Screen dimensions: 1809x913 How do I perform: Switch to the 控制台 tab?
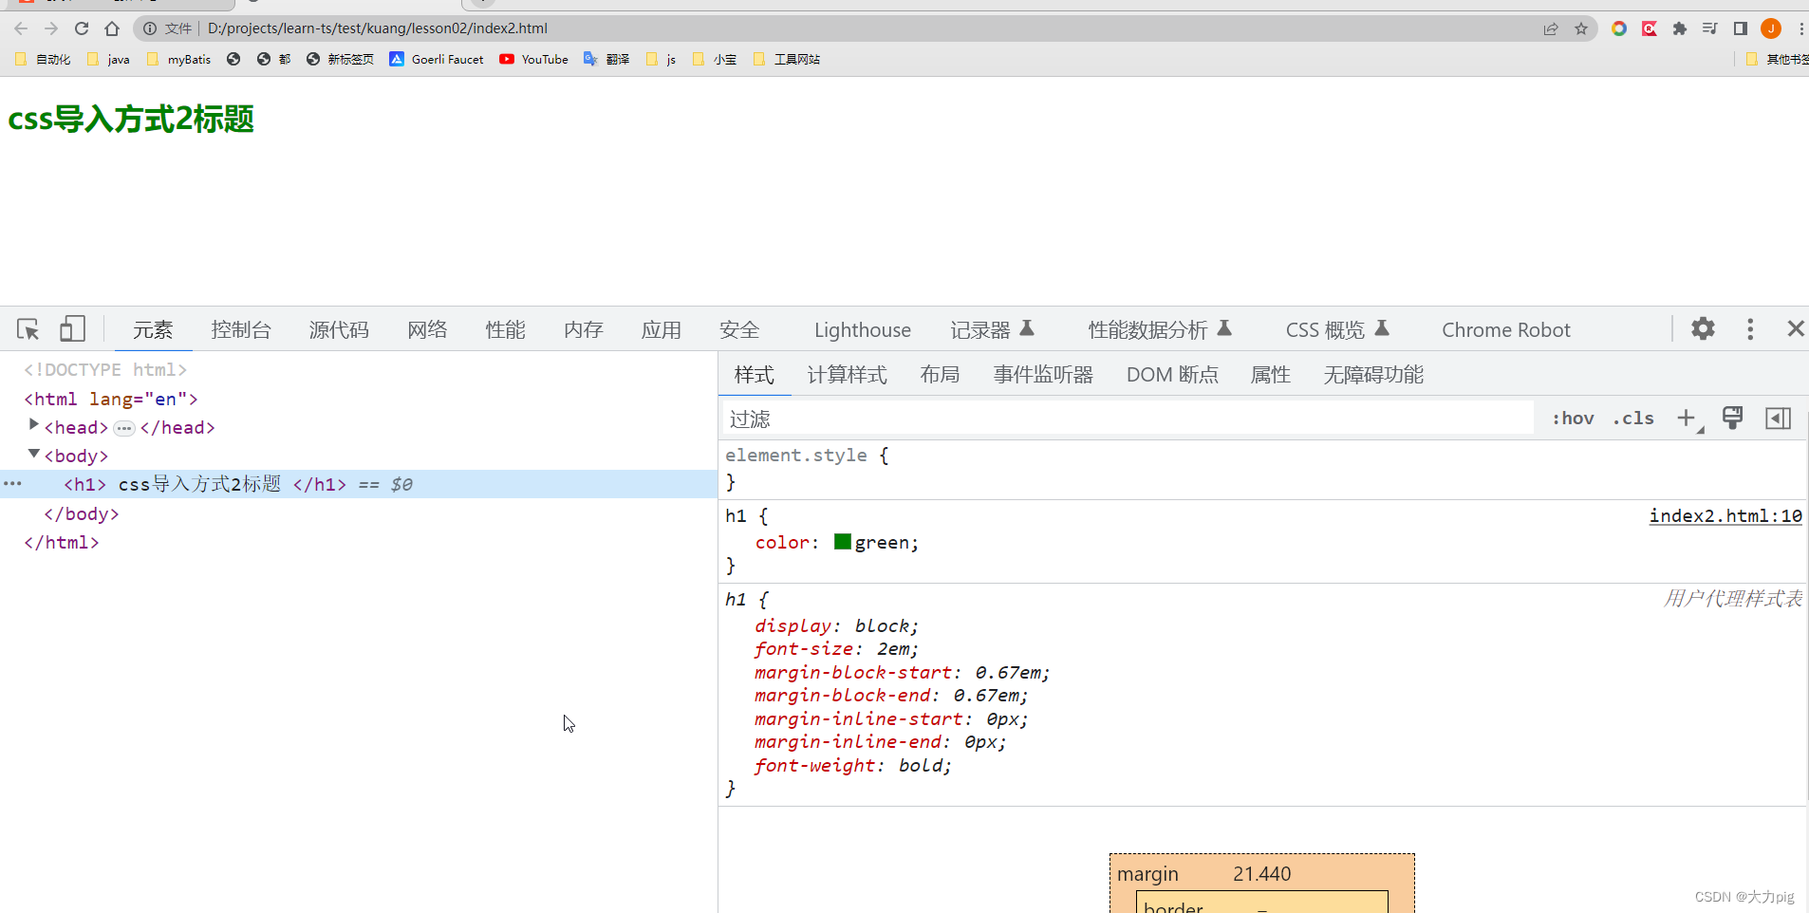241,329
